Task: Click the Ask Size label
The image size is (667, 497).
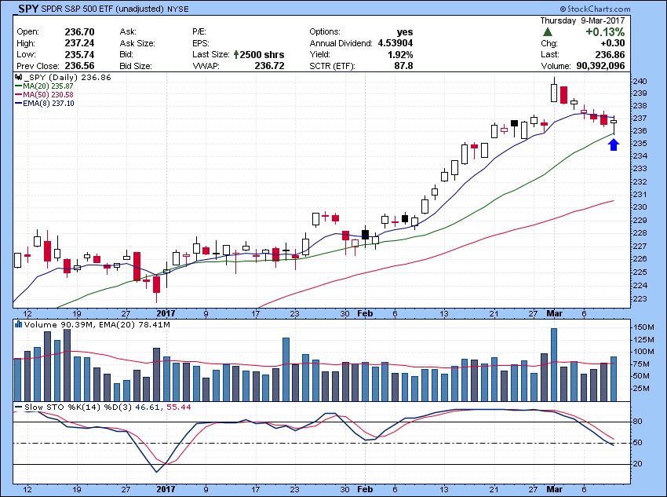Action: 137,43
